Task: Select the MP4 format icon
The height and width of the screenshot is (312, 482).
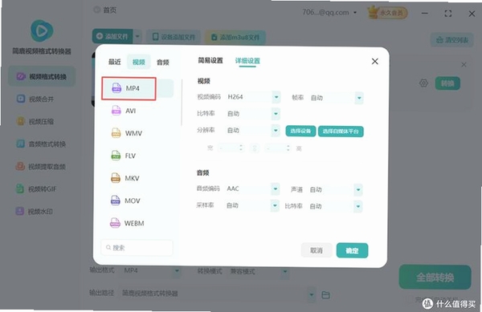Action: [x=116, y=88]
